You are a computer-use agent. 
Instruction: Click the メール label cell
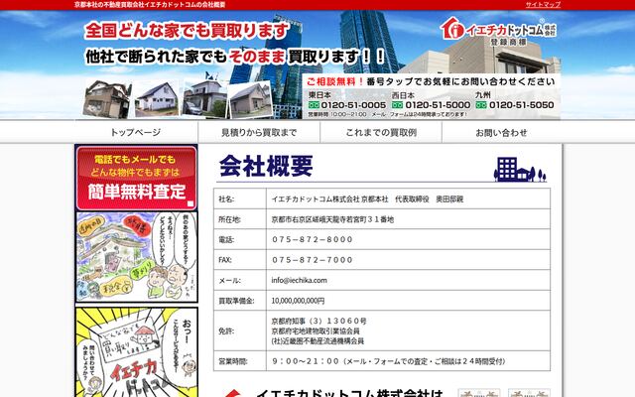pos(240,280)
